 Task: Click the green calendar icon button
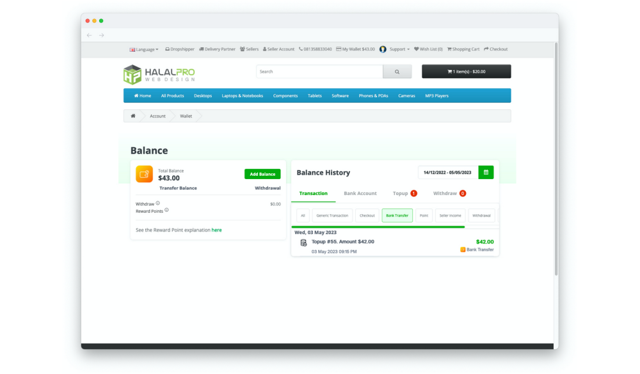pyautogui.click(x=486, y=172)
